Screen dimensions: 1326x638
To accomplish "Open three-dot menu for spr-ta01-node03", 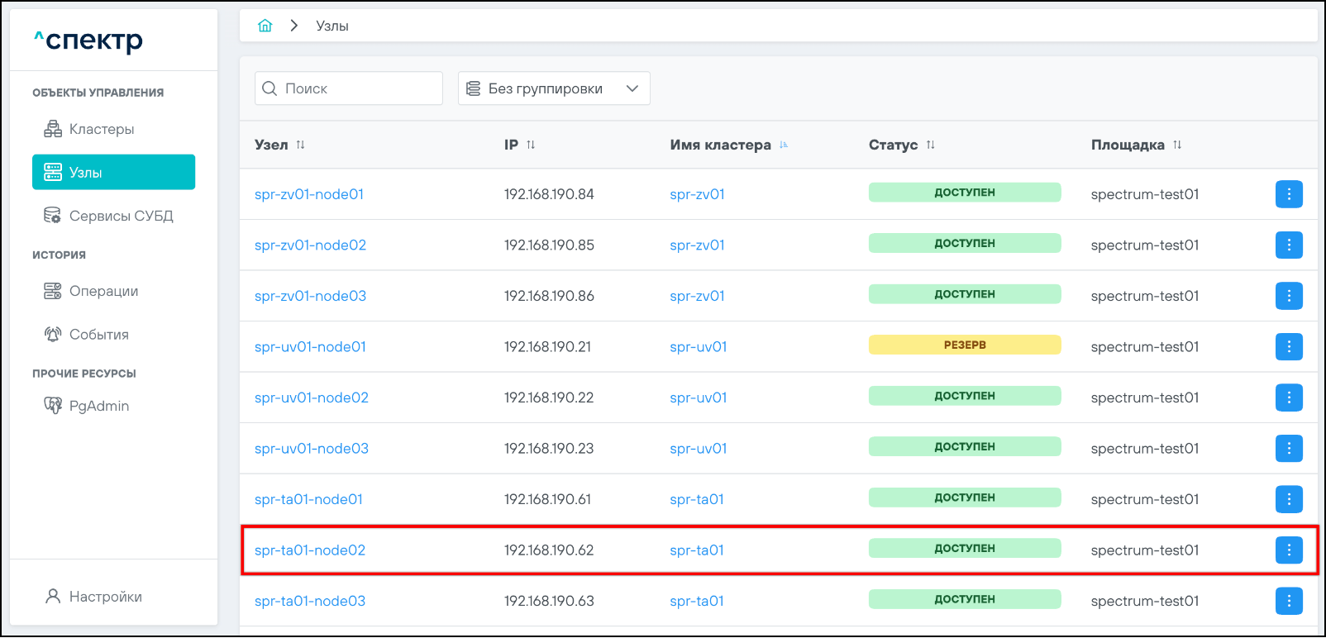I will 1288,601.
